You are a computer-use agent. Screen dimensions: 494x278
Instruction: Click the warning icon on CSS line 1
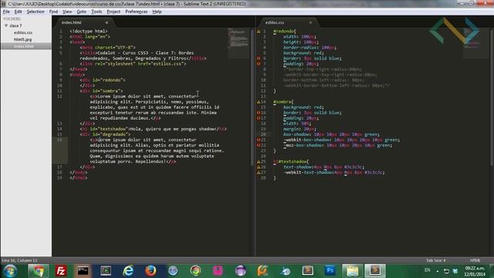tap(259, 31)
